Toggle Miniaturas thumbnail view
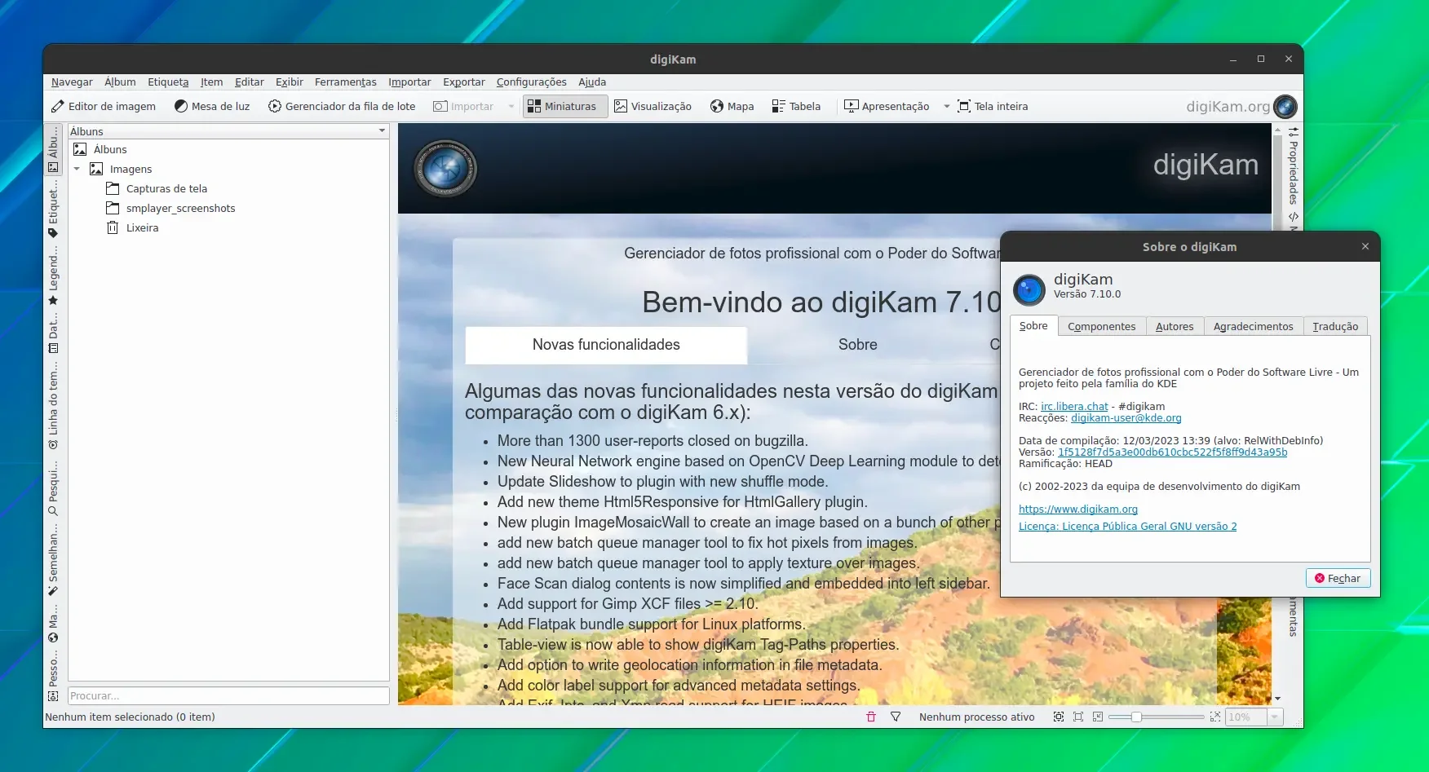Viewport: 1429px width, 772px height. coord(564,107)
